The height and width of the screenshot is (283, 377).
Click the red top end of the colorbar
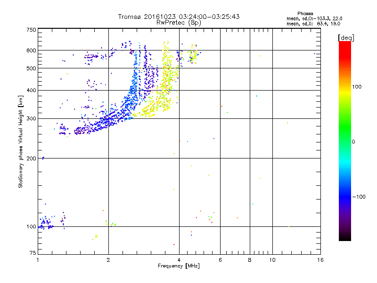pos(344,44)
